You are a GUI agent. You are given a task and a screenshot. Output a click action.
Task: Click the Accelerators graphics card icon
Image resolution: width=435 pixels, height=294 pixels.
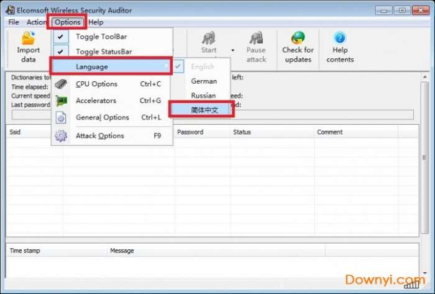pyautogui.click(x=61, y=100)
